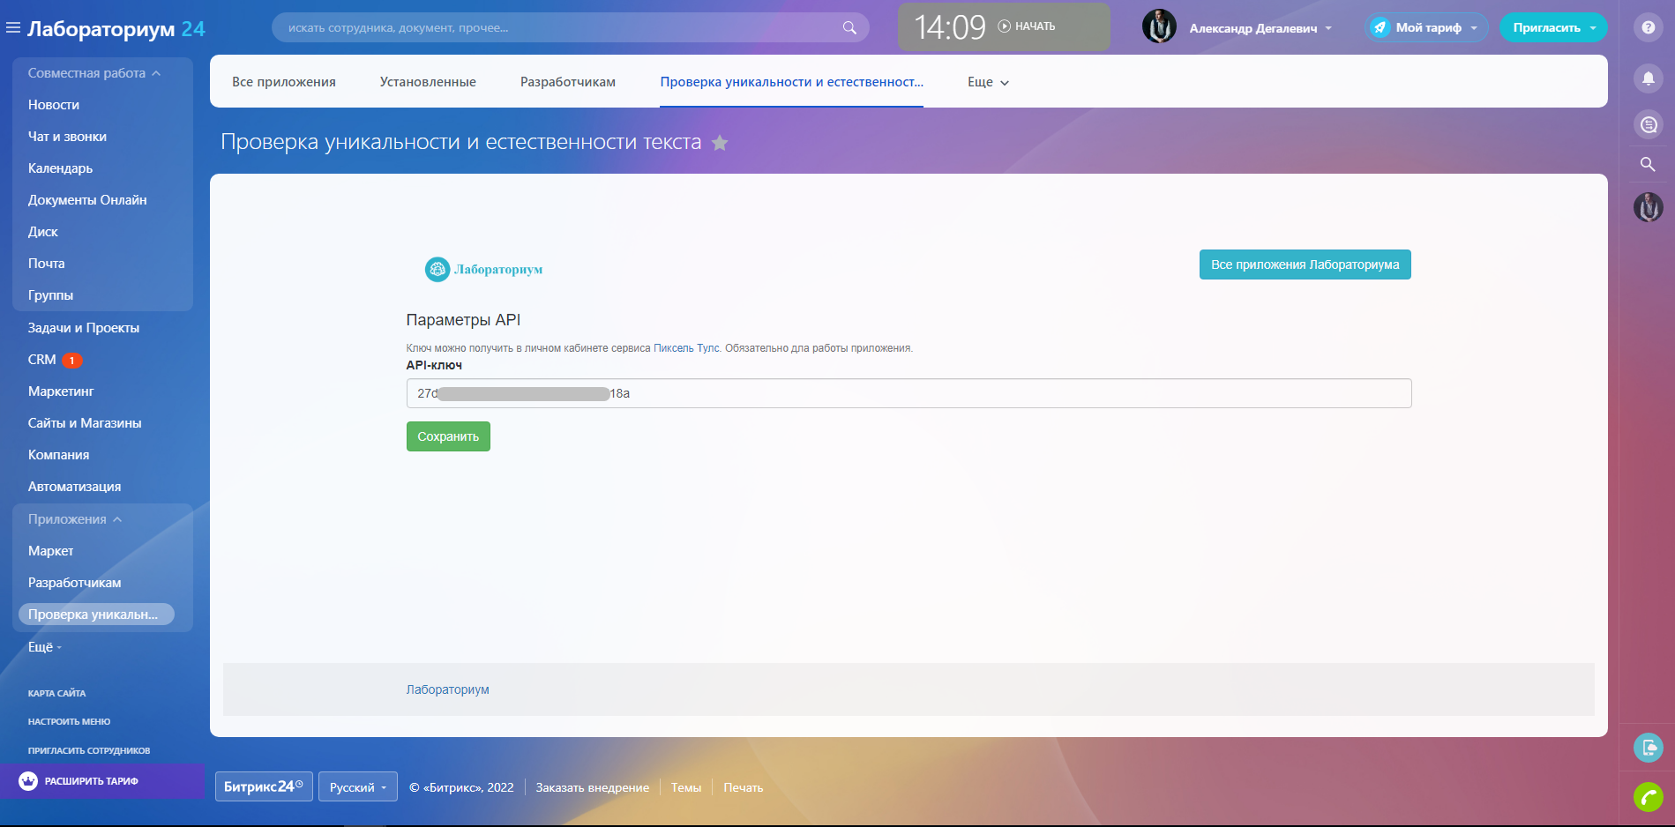Open the user avatar in right panel
Viewport: 1675px width, 827px height.
pos(1648,207)
